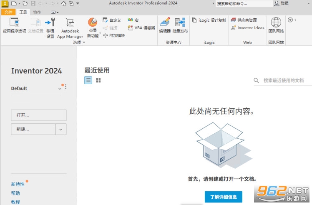Expand the 选项 panel dropdown
Viewport: 312px width, 205px height.
[x=79, y=42]
